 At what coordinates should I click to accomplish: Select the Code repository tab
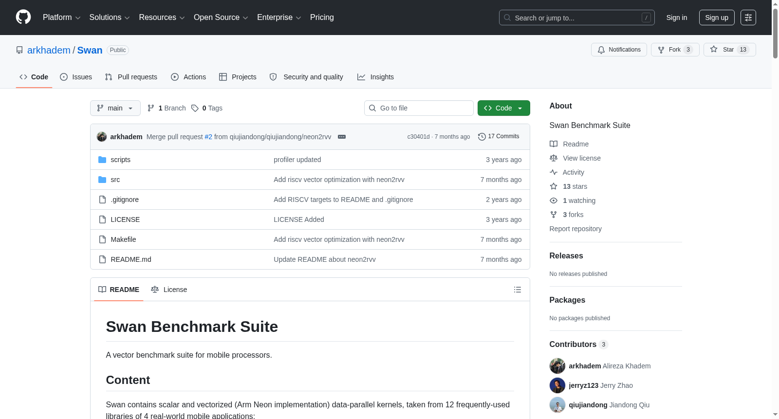(34, 77)
